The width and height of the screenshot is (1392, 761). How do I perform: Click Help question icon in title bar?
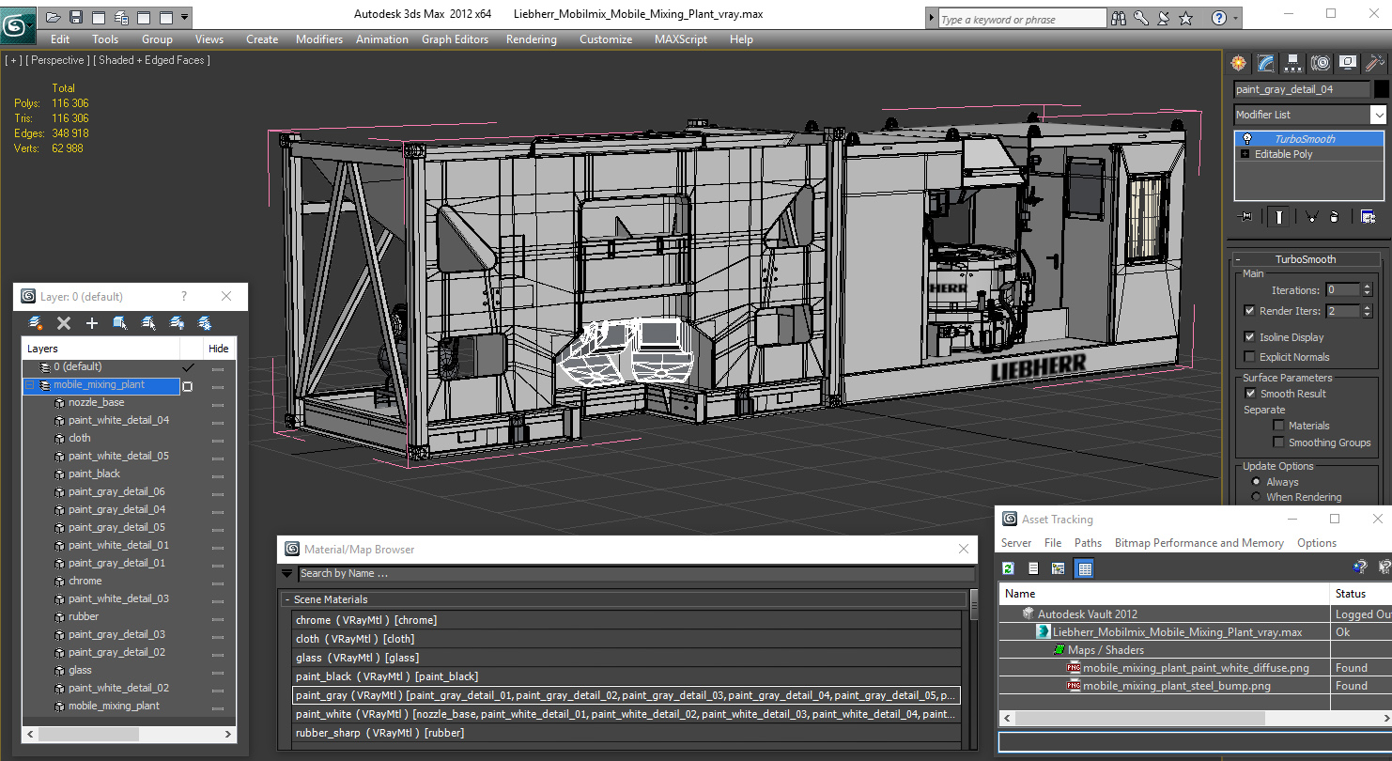(x=1219, y=18)
